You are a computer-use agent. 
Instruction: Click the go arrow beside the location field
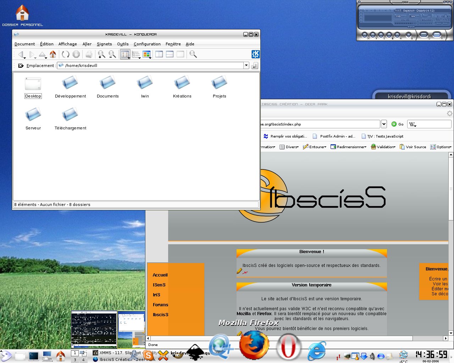click(x=255, y=66)
